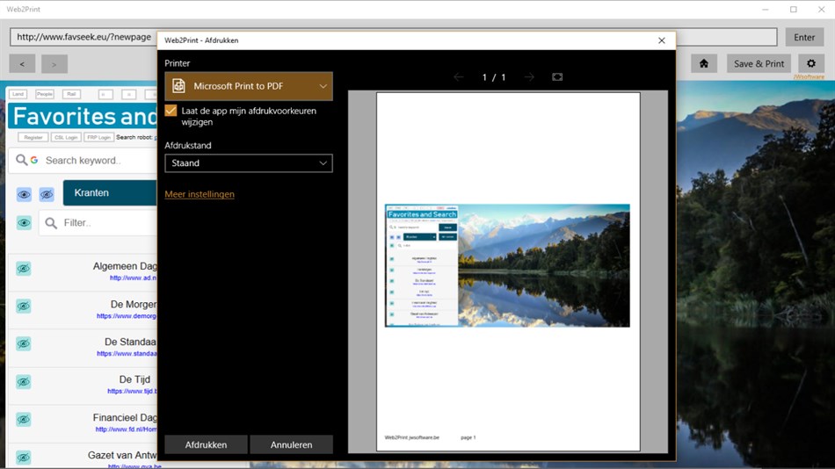This screenshot has width=835, height=469.
Task: Open the Financieel Dagblad fd.nl link
Action: point(127,429)
